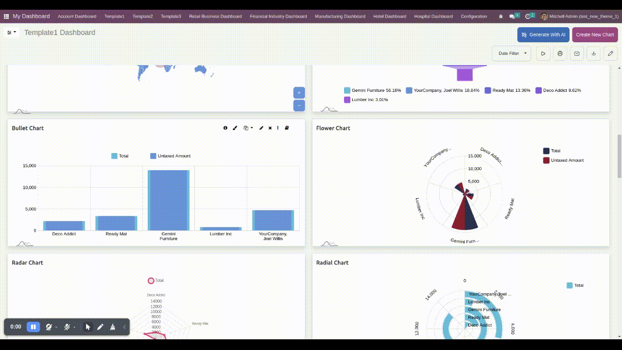Click the page vertical scrollbar thumb
The image size is (622, 350).
coord(619,157)
